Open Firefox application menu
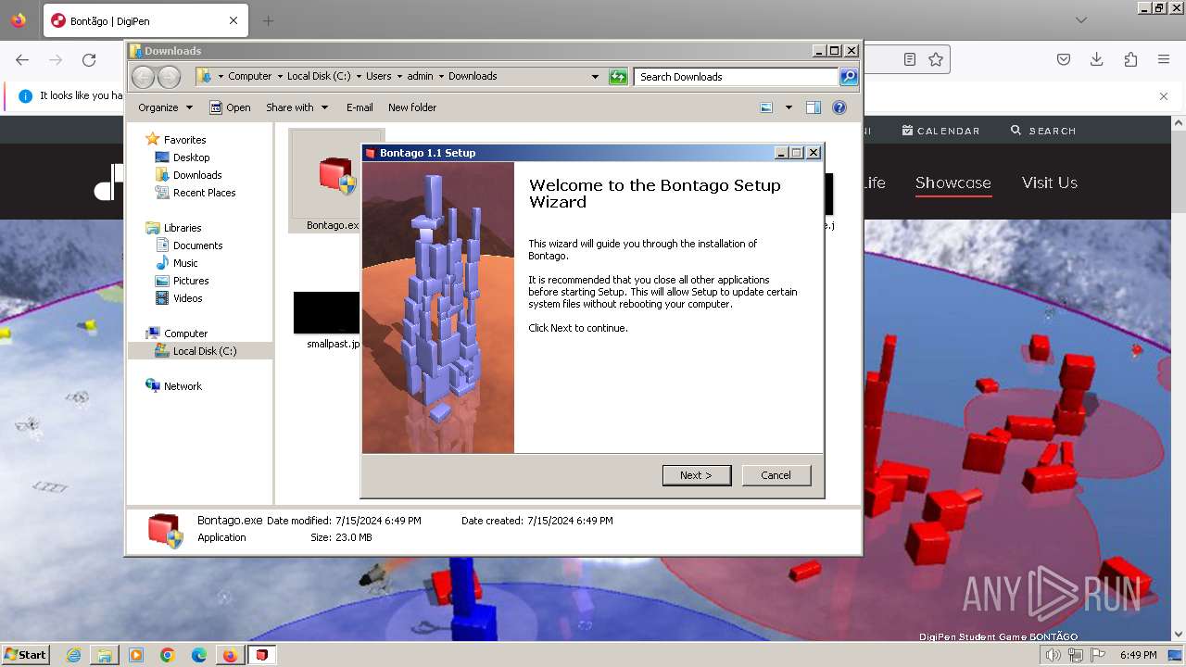Screen dimensions: 1186x667 pyautogui.click(x=1164, y=59)
